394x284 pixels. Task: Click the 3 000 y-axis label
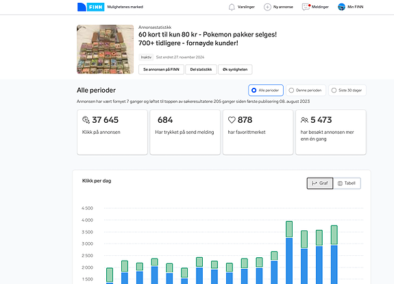87,244
